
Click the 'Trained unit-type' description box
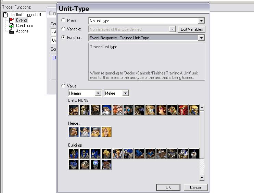pos(147,61)
